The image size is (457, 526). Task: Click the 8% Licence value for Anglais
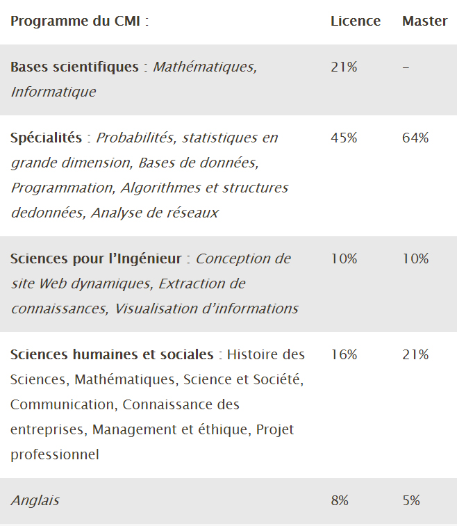point(340,500)
